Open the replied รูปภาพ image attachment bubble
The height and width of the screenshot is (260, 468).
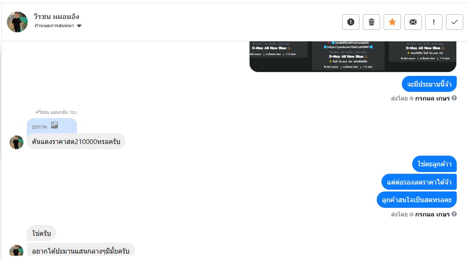[x=52, y=126]
